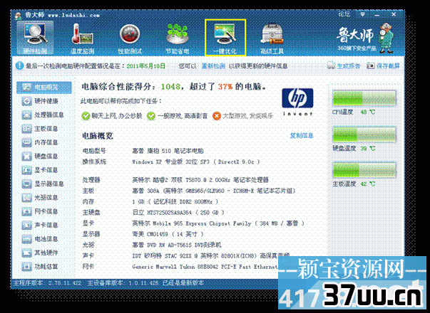The width and height of the screenshot is (430, 313).
Task: Open 网卡信息 in the sidebar
Action: (40, 211)
